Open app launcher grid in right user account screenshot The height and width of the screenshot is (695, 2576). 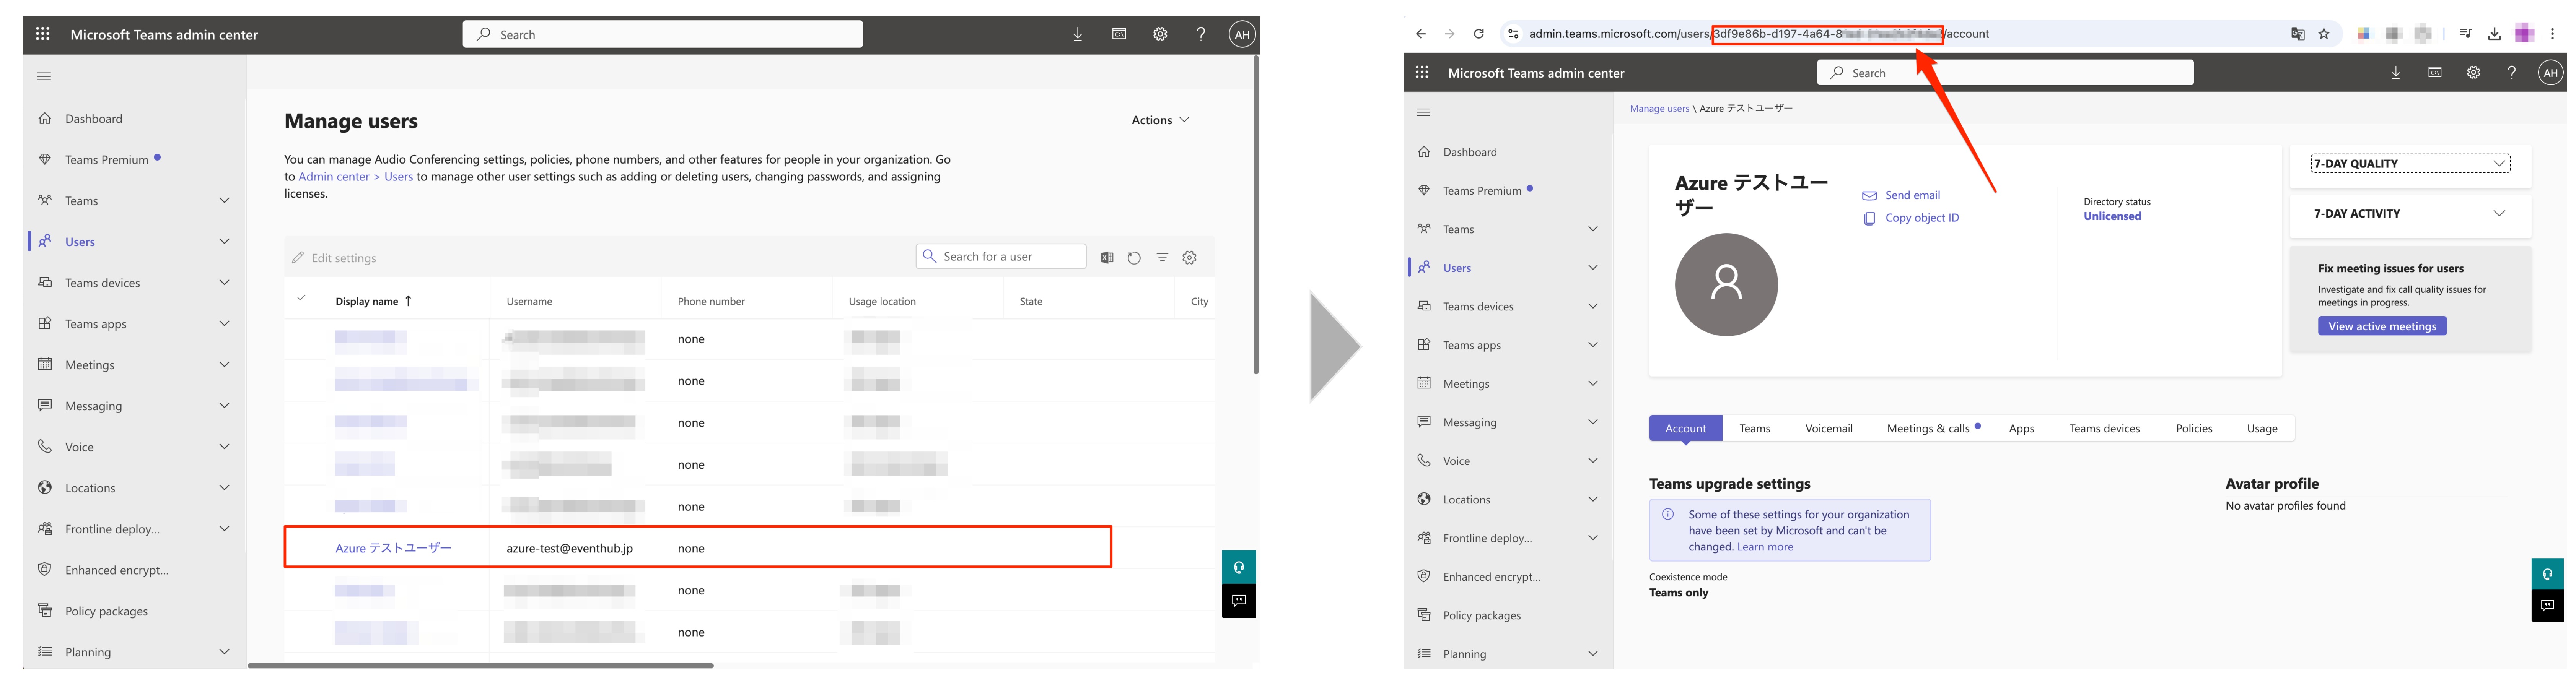(1422, 72)
